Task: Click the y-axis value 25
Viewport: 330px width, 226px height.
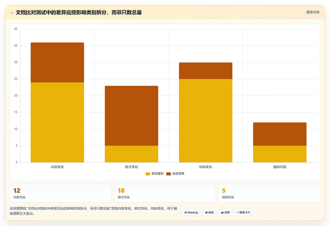Action: point(16,79)
